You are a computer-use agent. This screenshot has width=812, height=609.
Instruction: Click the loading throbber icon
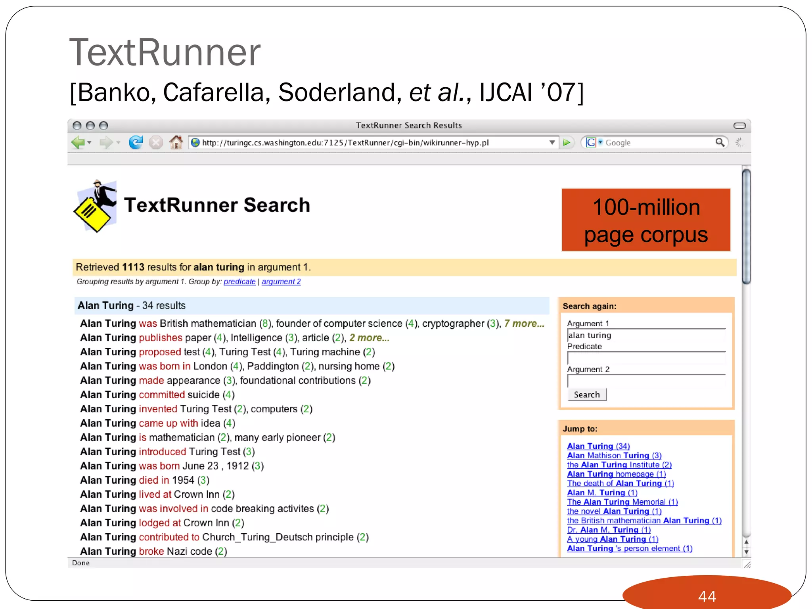click(x=739, y=142)
